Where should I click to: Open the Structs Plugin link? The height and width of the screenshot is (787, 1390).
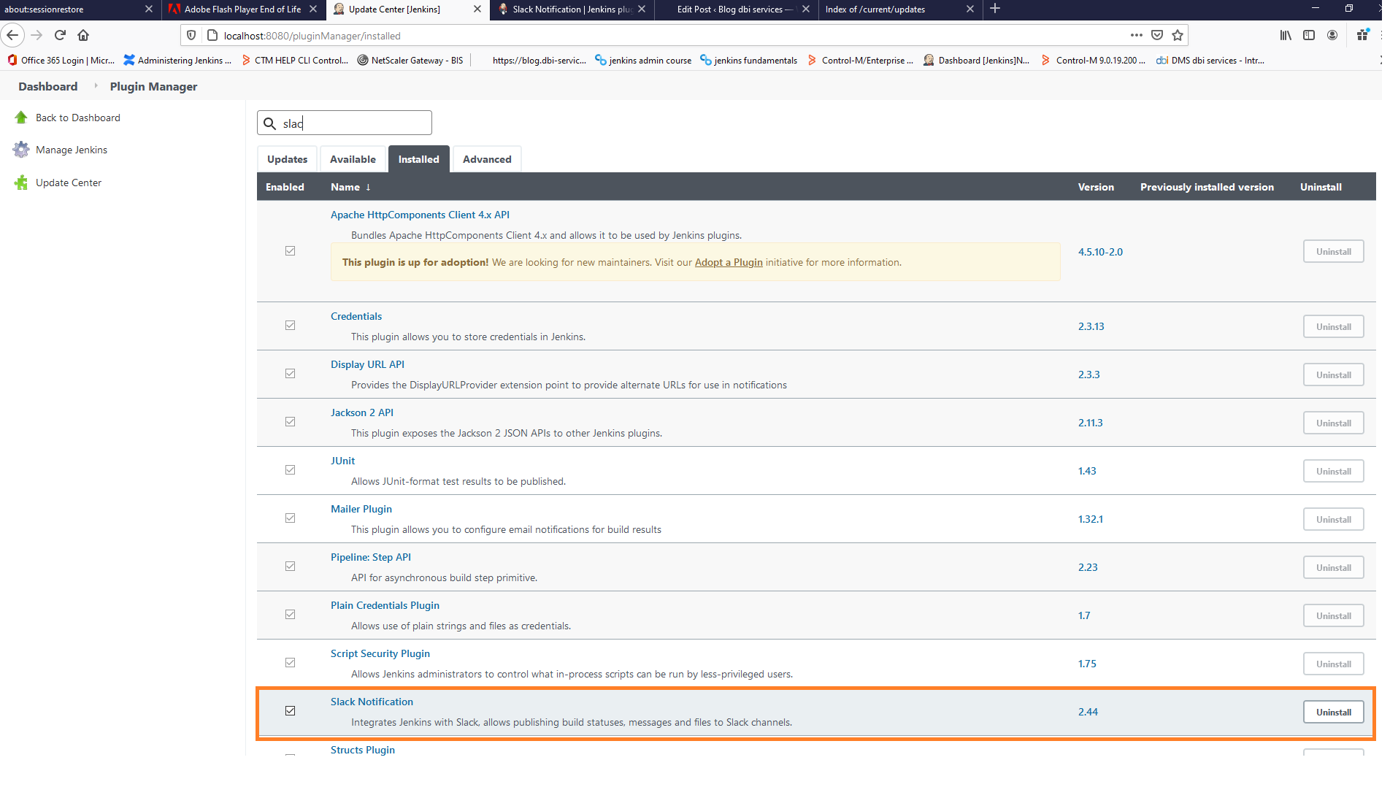pyautogui.click(x=362, y=750)
